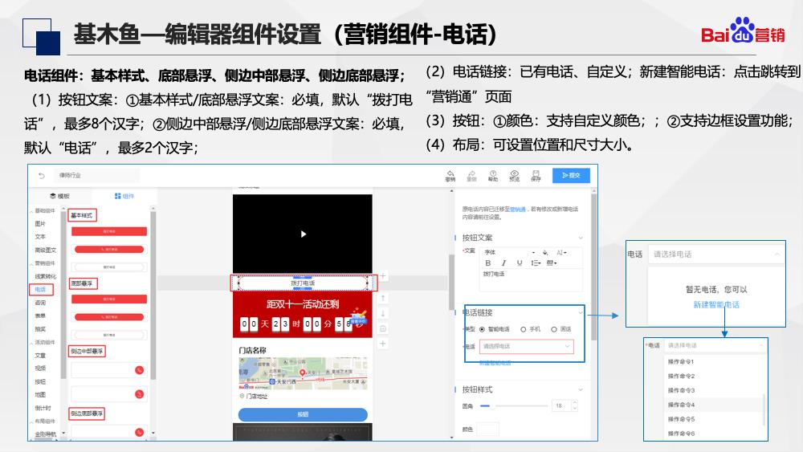Click the 新建智能电话 link in popup

(716, 305)
